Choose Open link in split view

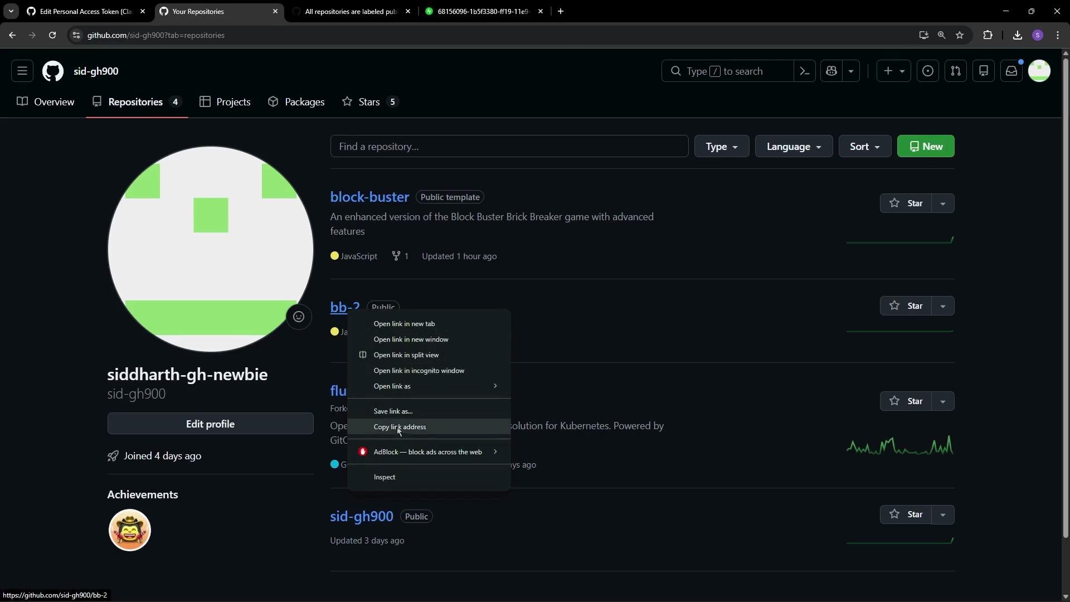[x=429, y=355]
